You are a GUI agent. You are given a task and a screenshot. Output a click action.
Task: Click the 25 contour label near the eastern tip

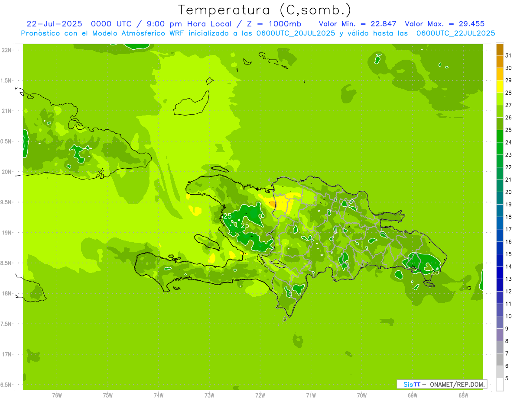pos(435,272)
